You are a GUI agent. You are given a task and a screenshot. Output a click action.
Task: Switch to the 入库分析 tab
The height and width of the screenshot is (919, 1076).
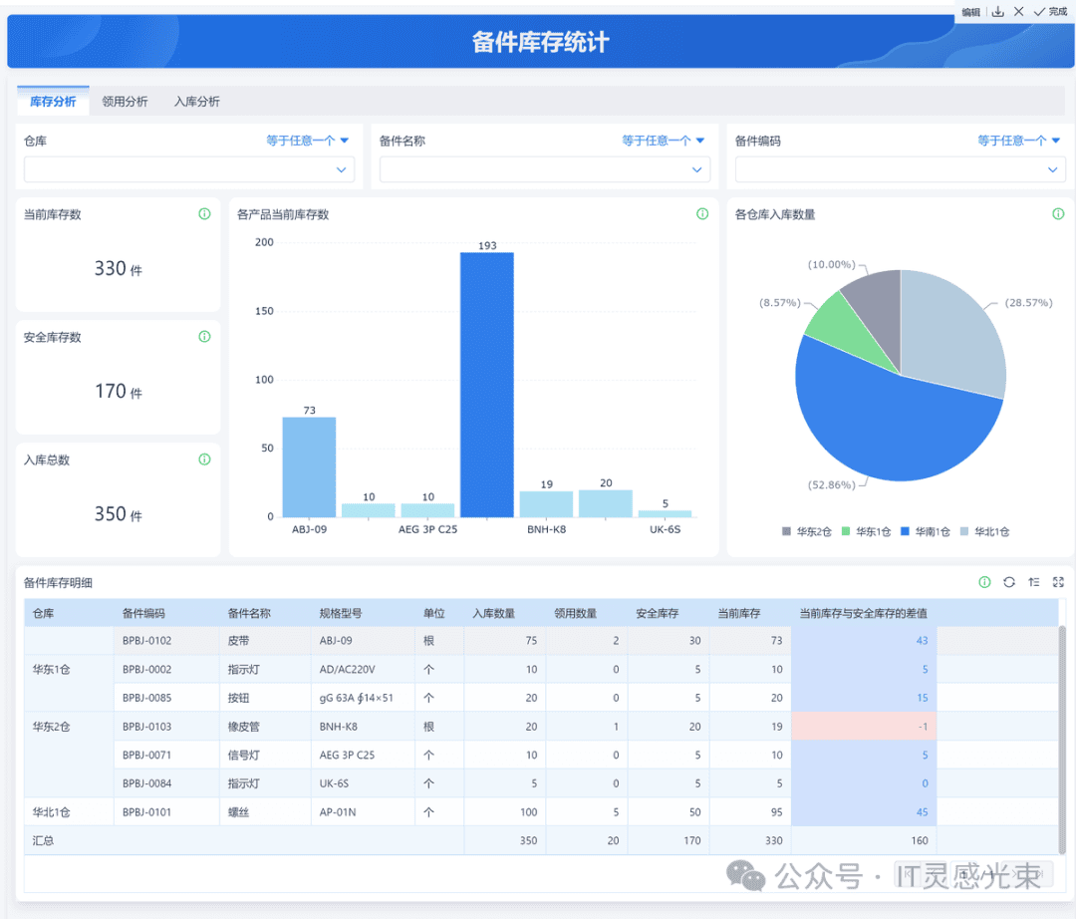point(197,102)
